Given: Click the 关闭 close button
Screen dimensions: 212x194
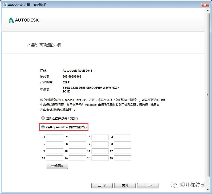Looking at the screenshot, I should click(125, 185).
